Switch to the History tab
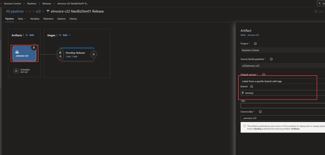Screen dimensions: 325x155 click(73, 19)
